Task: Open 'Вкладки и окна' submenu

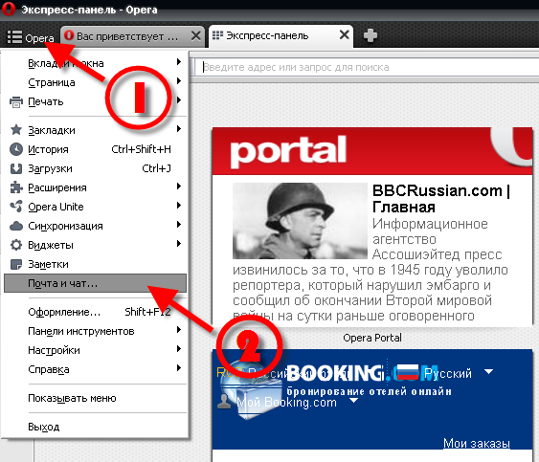Action: click(x=96, y=63)
